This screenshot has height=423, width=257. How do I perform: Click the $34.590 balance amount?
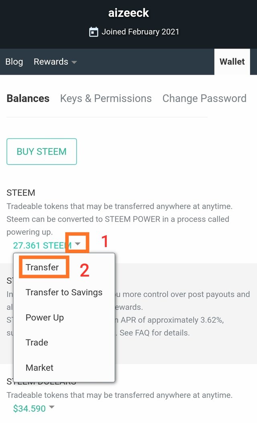pos(29,409)
